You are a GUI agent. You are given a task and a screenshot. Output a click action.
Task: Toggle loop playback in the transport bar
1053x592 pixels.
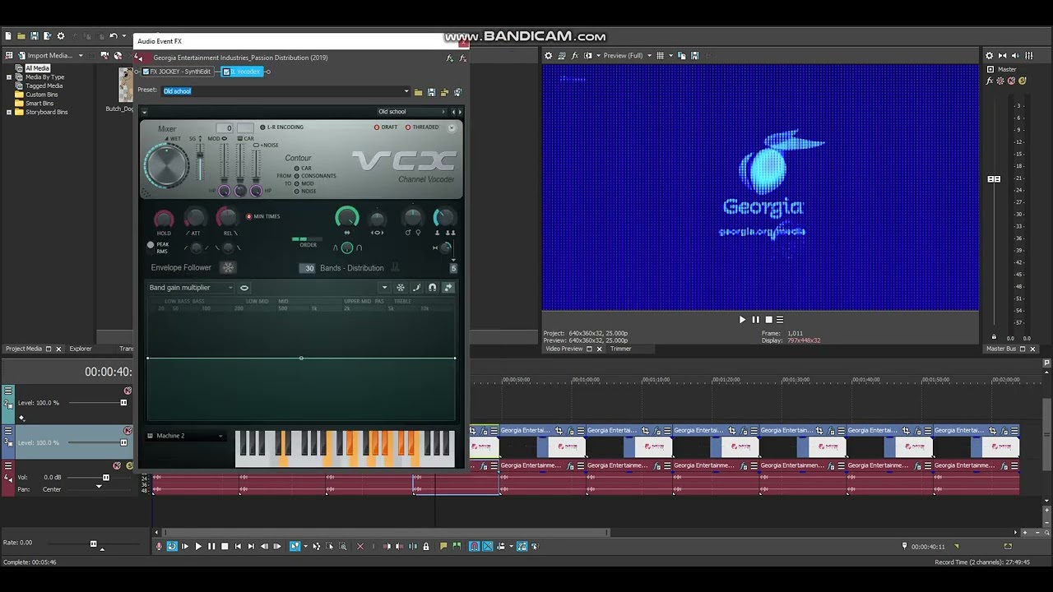(172, 546)
